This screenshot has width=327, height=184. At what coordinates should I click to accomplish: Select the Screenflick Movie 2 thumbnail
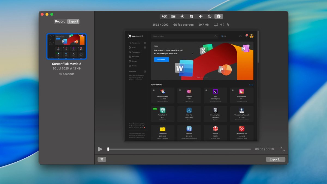(66, 46)
